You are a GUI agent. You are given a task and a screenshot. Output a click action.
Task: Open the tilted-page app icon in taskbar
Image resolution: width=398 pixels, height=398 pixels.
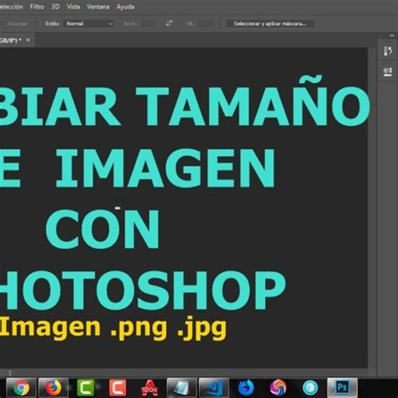(x=181, y=388)
